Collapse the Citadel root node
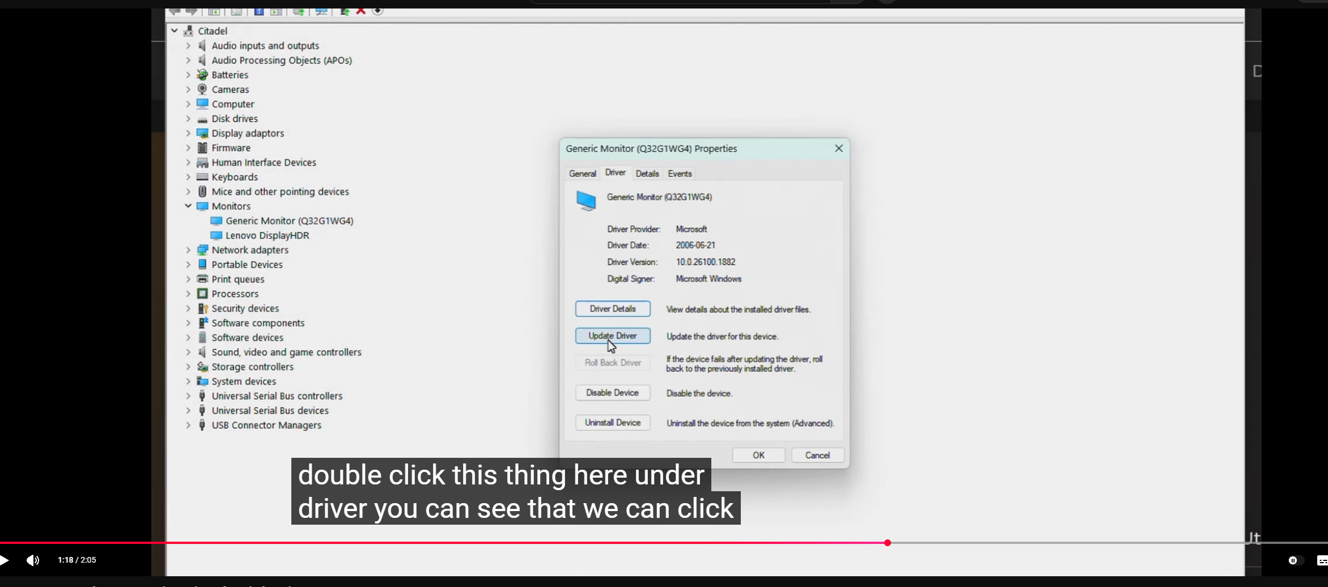1328x587 pixels. click(175, 31)
